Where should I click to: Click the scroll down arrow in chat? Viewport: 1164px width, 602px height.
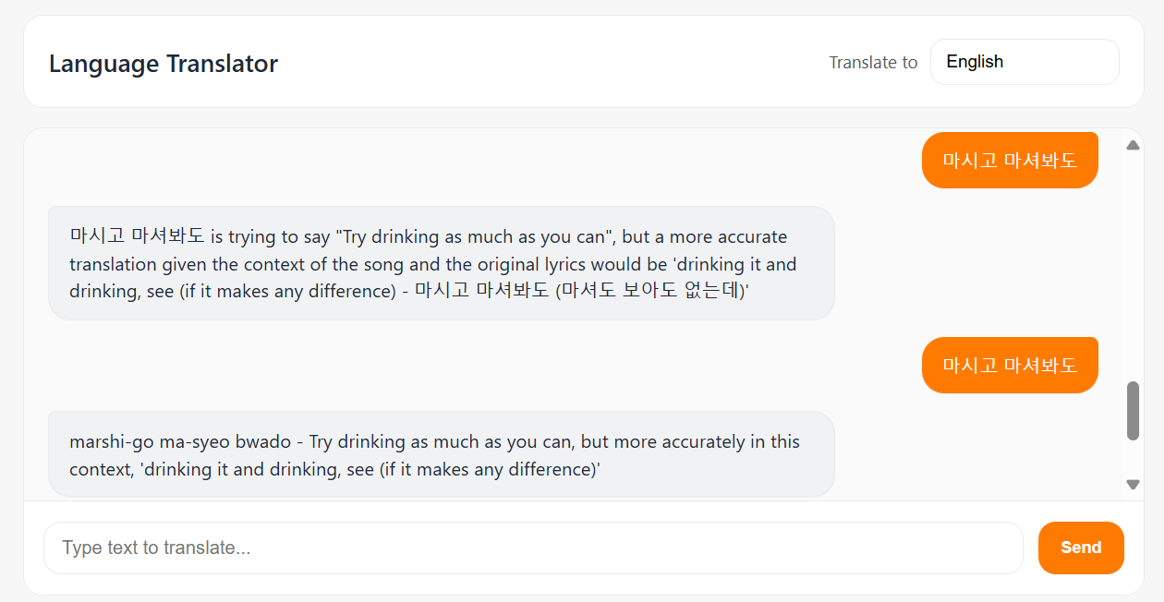pos(1134,485)
